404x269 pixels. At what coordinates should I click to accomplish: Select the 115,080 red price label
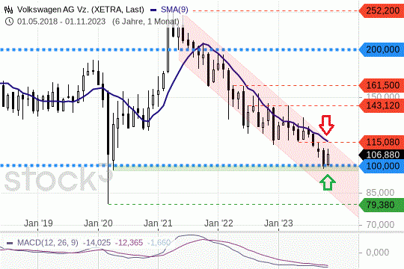382,142
